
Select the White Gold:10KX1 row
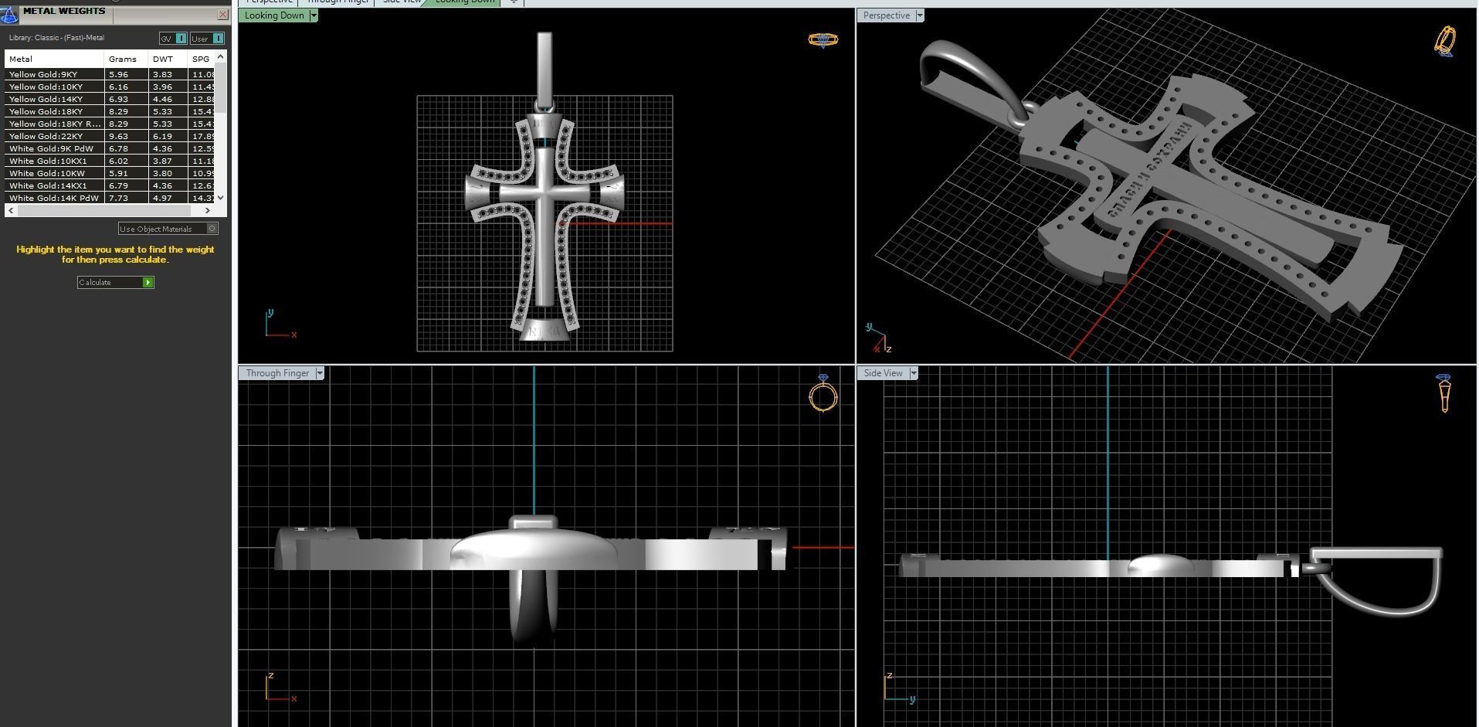tap(110, 161)
